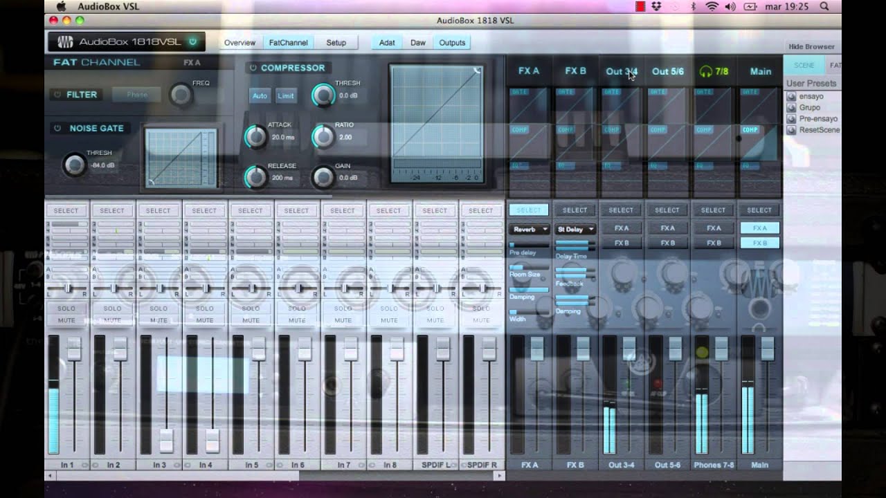Toggle the Noise Gate power icon

(x=57, y=128)
